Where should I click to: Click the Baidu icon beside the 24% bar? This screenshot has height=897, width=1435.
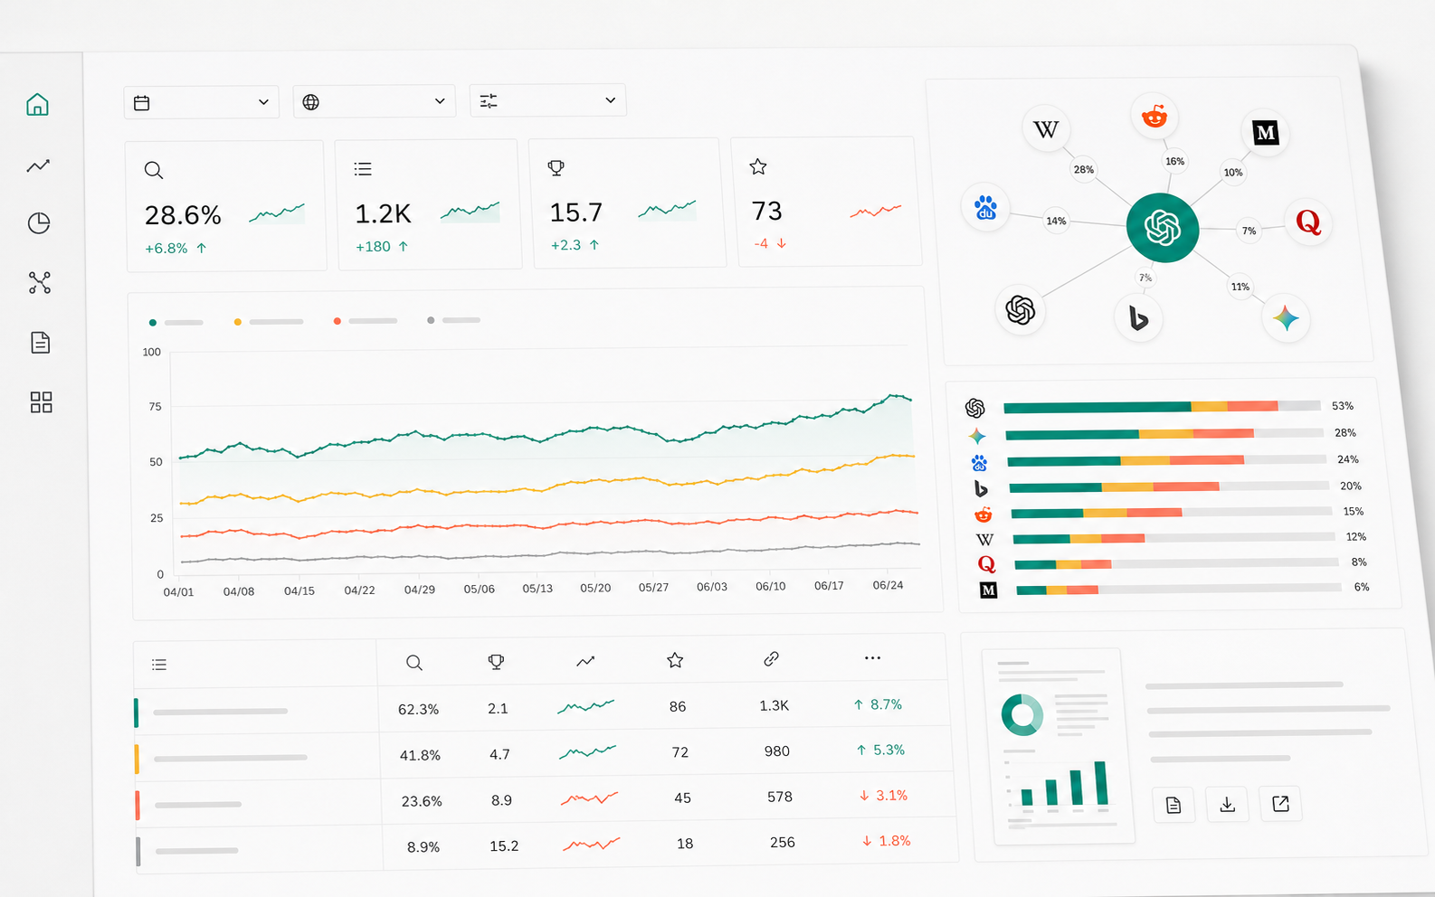(979, 463)
